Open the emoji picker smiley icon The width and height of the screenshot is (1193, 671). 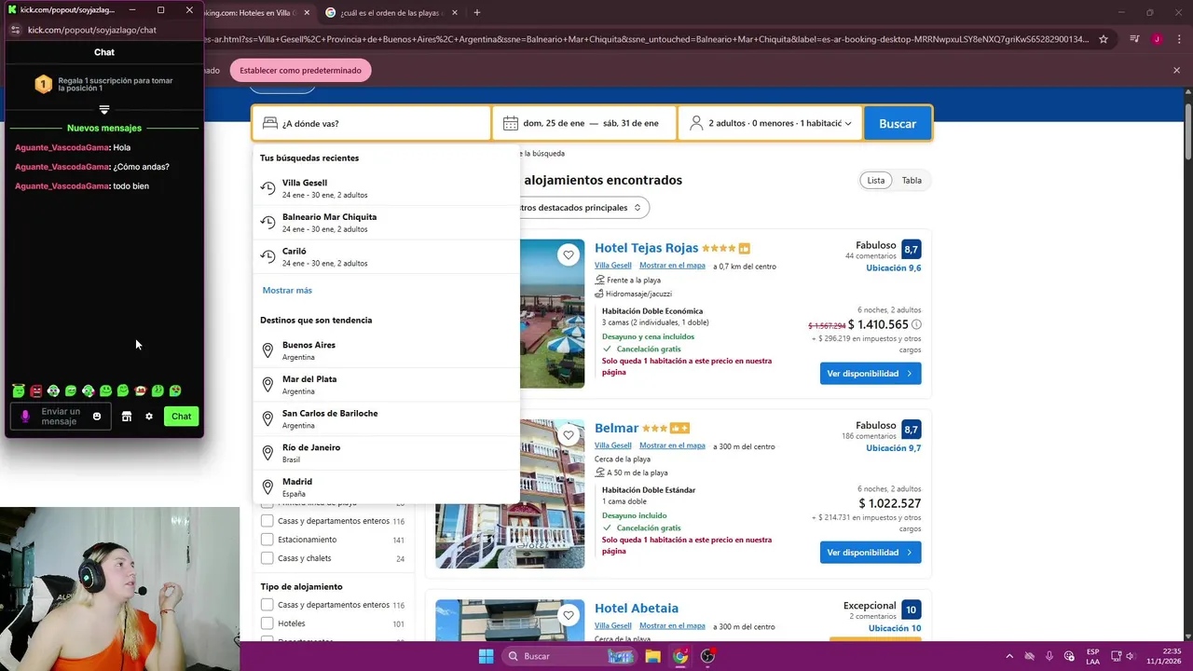click(x=96, y=417)
